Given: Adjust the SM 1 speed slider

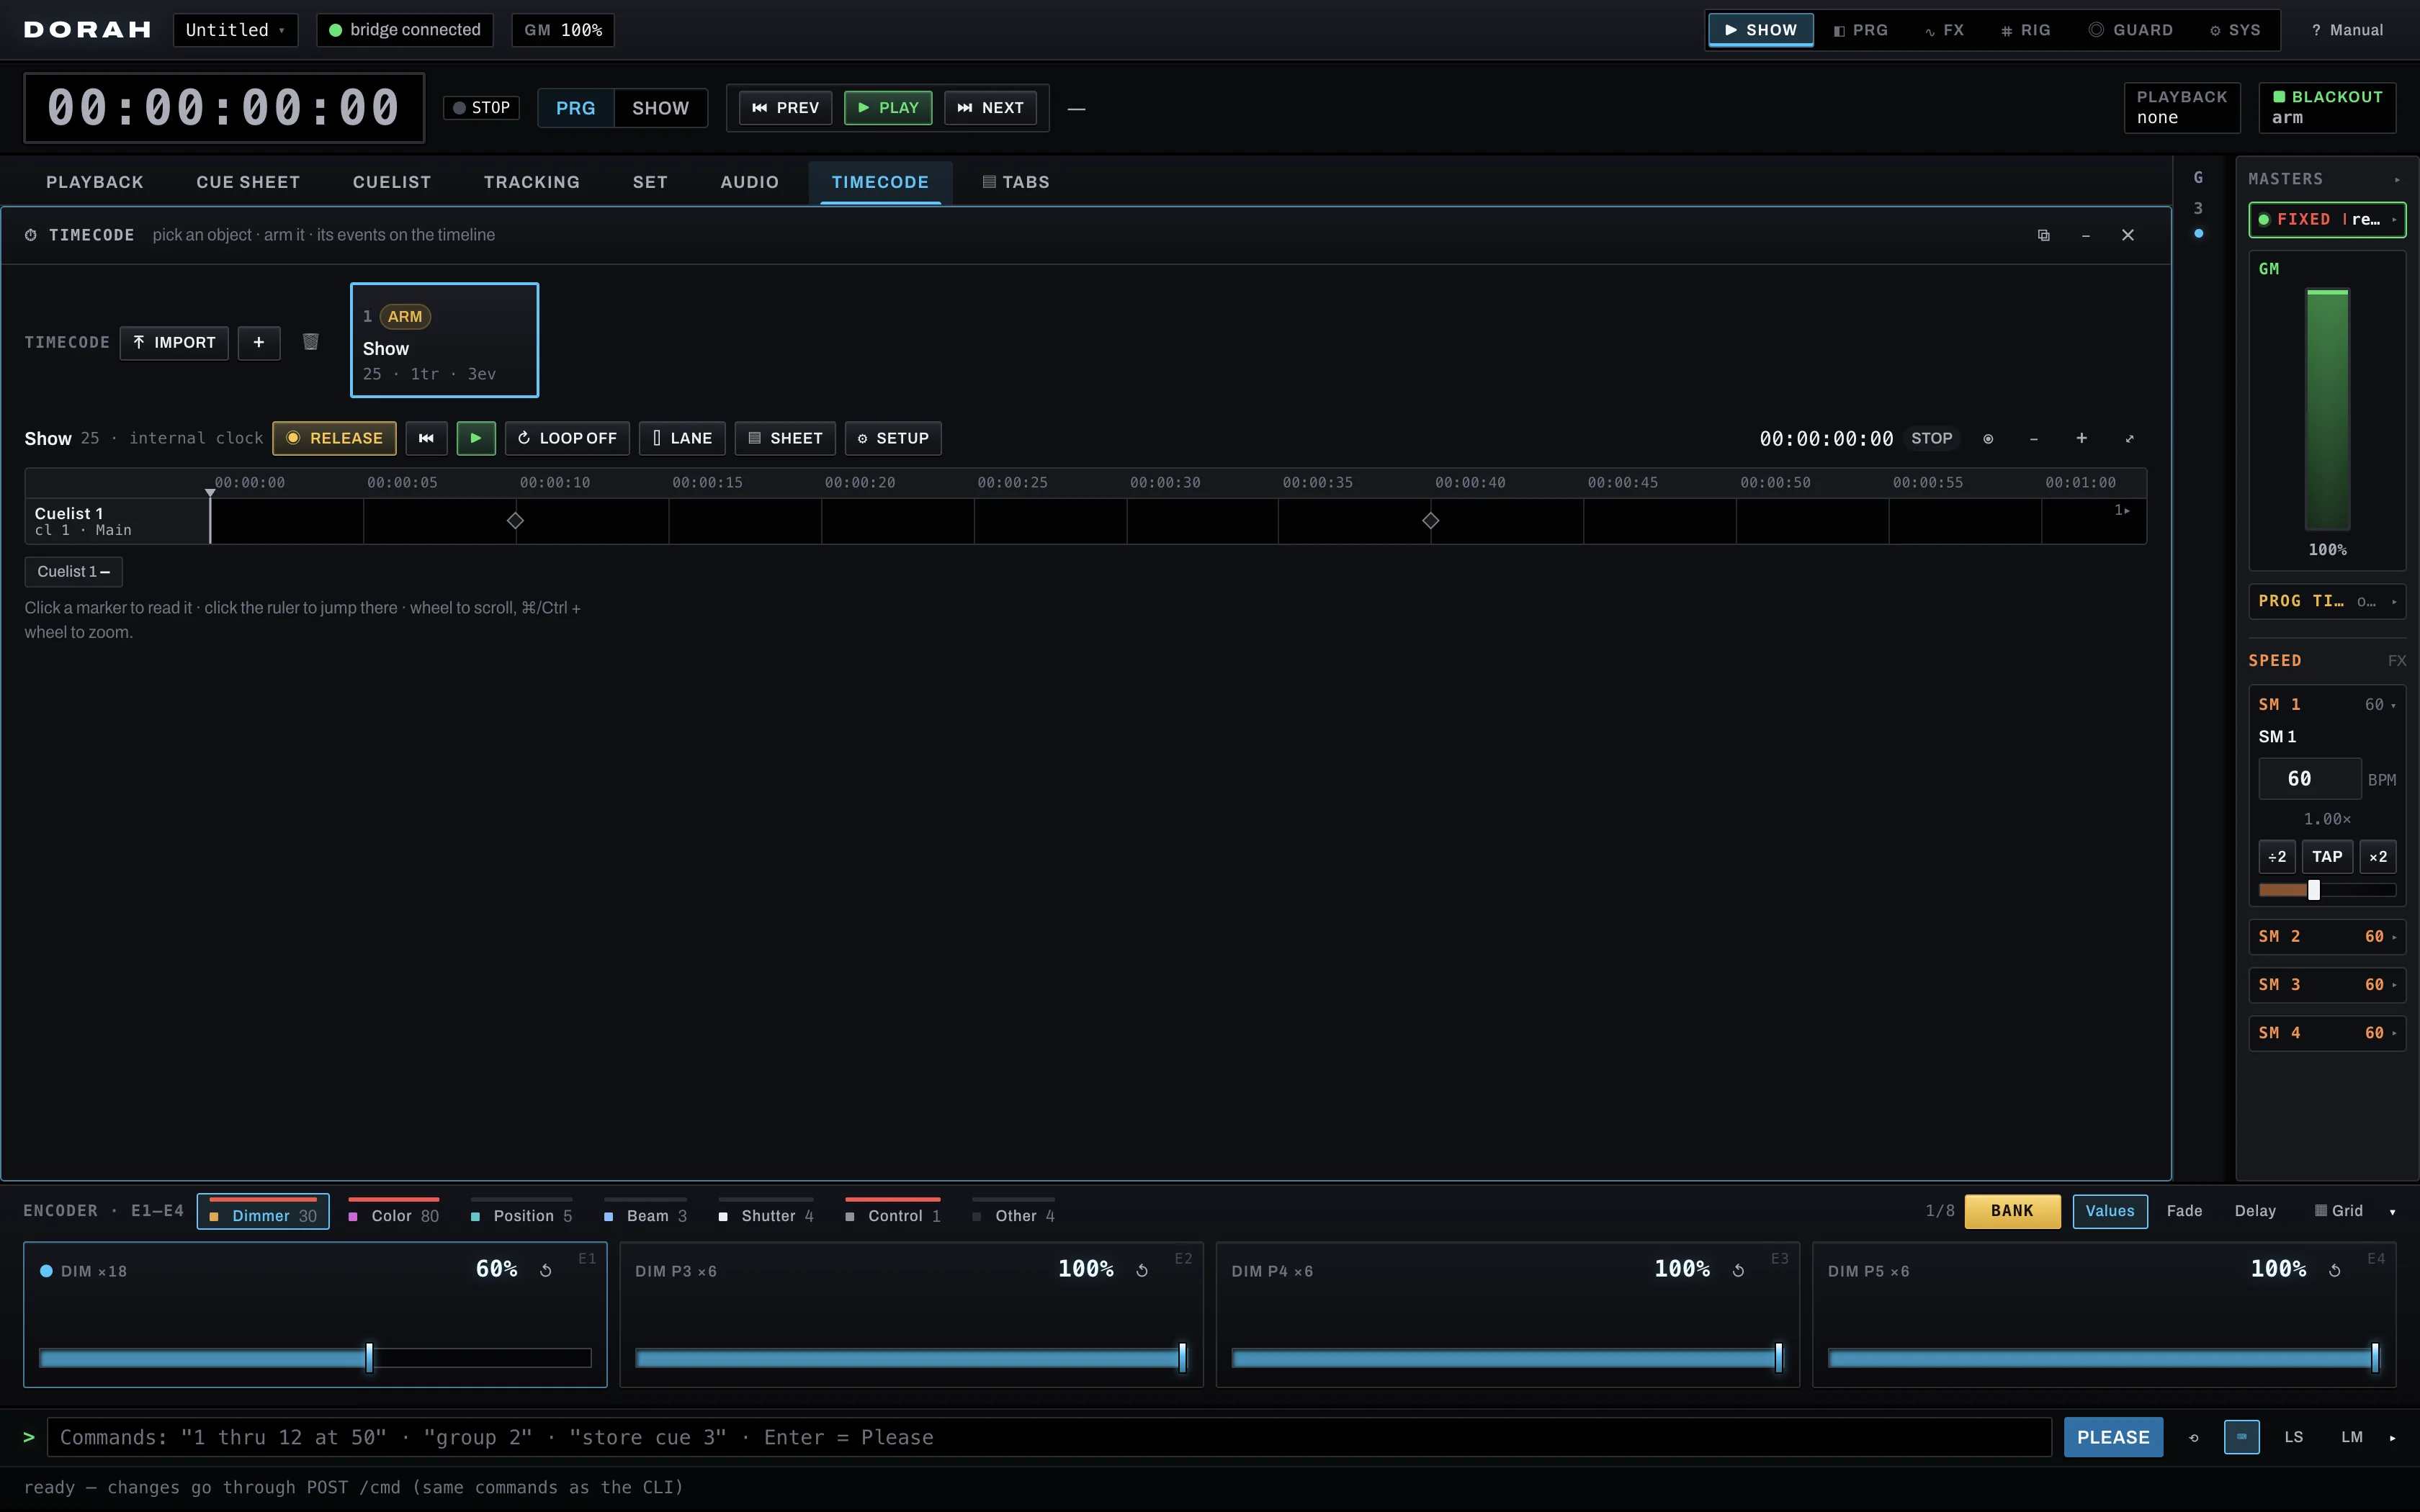Looking at the screenshot, I should (x=2327, y=890).
